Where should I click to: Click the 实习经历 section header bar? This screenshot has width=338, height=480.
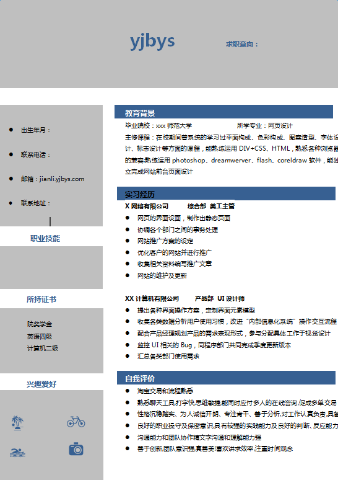(226, 193)
